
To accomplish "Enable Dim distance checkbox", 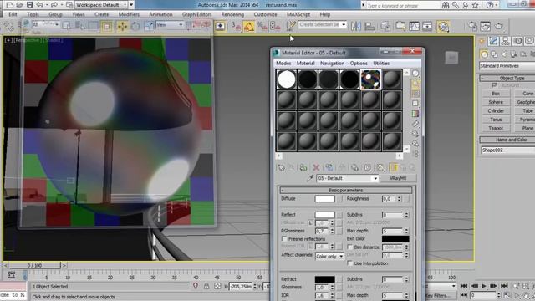I will 349,247.
